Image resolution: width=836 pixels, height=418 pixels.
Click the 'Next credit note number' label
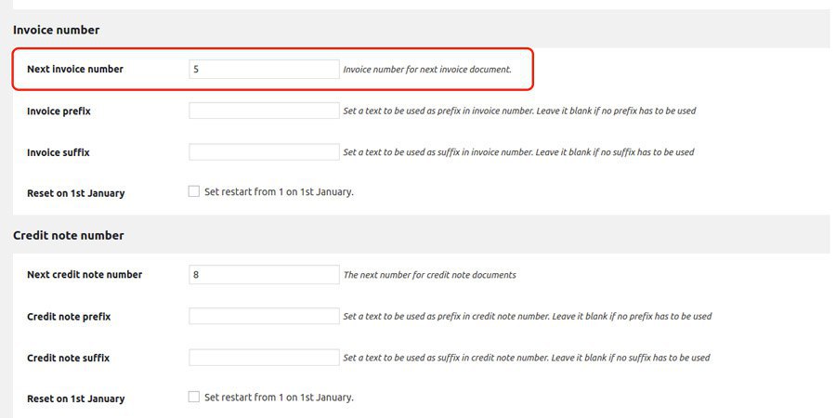coord(85,275)
